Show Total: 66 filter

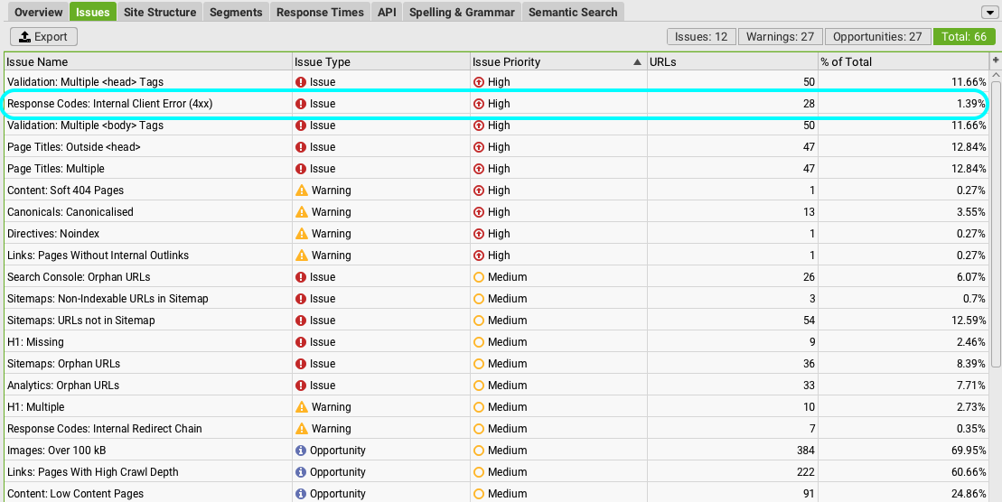964,37
